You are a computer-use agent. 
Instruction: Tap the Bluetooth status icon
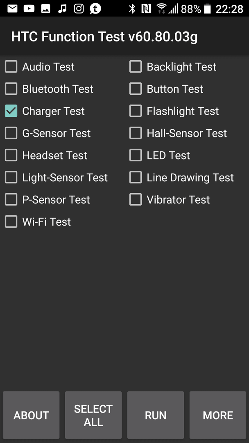(x=132, y=9)
